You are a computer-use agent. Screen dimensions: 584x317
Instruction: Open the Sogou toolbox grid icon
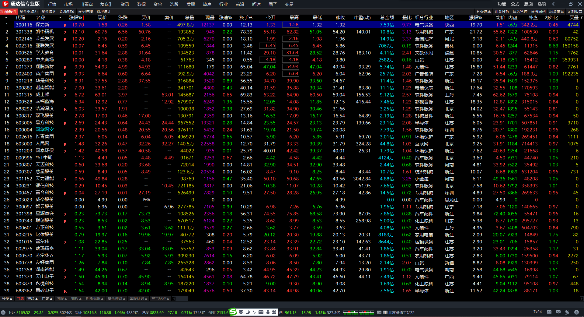point(274,312)
